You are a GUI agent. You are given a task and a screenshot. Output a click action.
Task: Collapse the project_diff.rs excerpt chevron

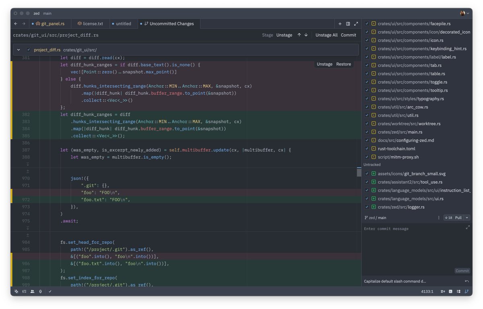[x=19, y=50]
